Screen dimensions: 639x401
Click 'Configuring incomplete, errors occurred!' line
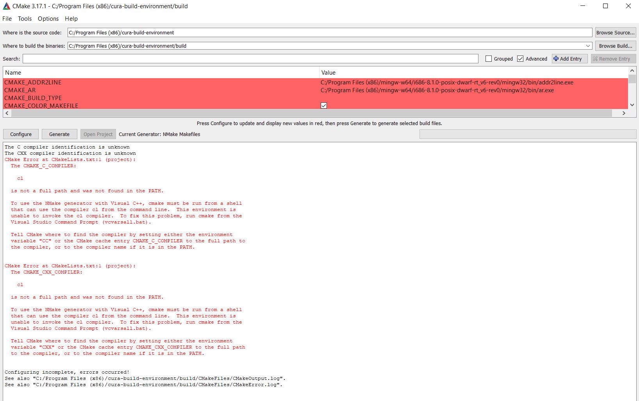(67, 372)
